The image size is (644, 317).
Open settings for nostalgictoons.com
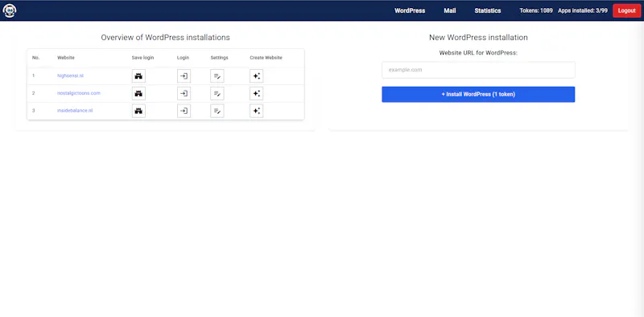(x=217, y=93)
